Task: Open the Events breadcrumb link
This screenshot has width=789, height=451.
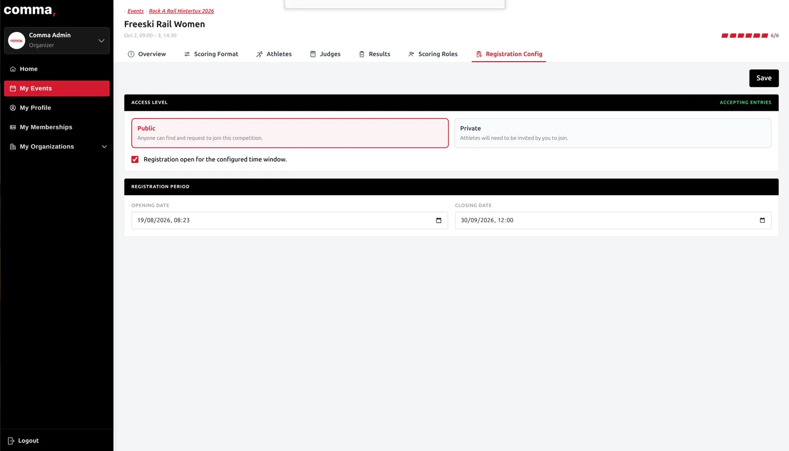Action: point(136,11)
